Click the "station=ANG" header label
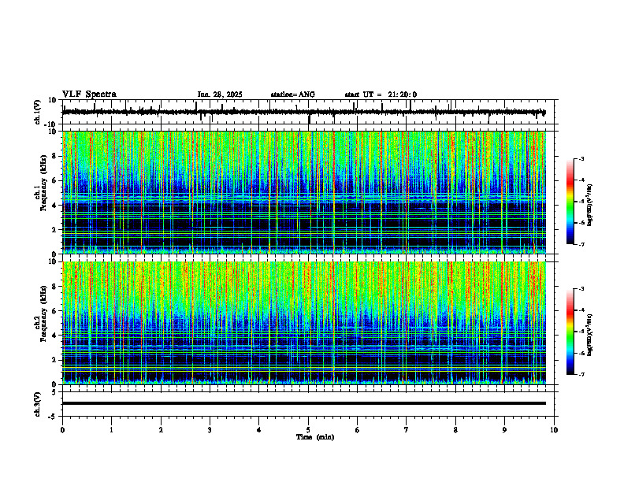The image size is (624, 482). pyautogui.click(x=293, y=95)
